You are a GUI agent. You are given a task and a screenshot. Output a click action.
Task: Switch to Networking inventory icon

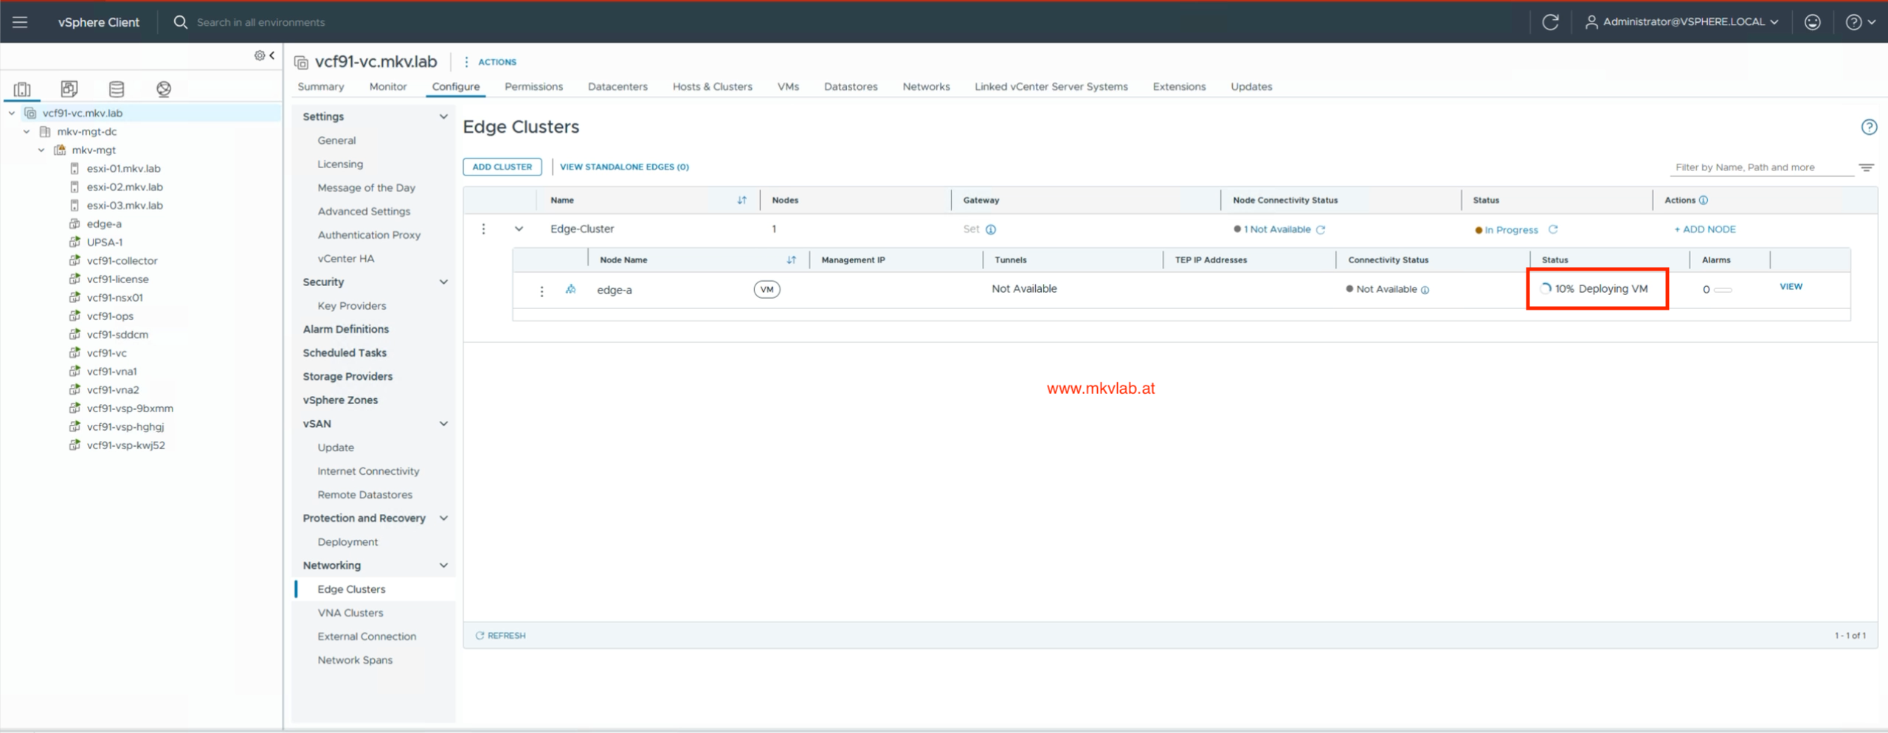[164, 89]
